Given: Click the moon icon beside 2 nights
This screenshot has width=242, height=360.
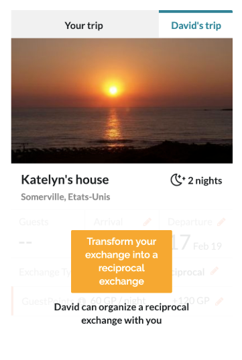Looking at the screenshot, I should click(x=178, y=180).
